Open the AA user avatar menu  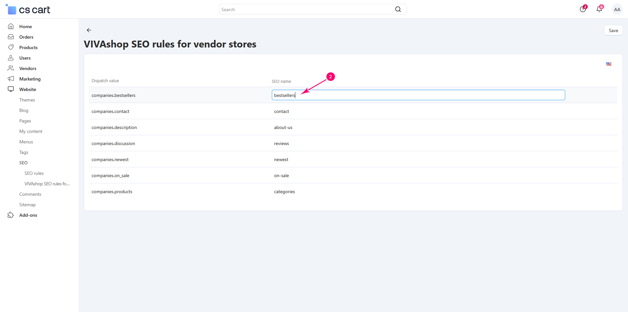pos(617,9)
